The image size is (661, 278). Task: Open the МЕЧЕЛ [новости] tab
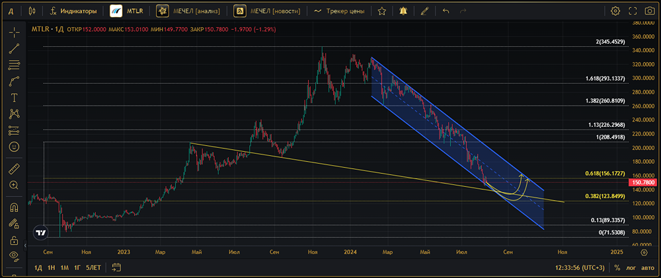pyautogui.click(x=268, y=11)
